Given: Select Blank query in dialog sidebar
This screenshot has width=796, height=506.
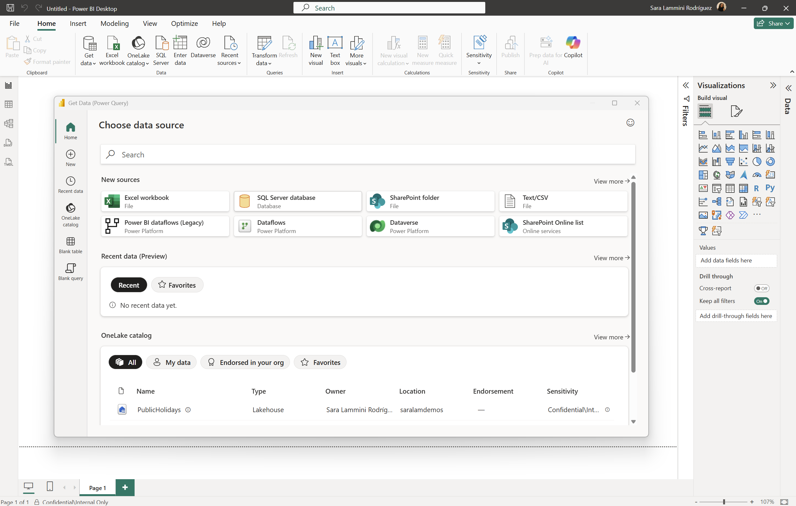Looking at the screenshot, I should [70, 272].
